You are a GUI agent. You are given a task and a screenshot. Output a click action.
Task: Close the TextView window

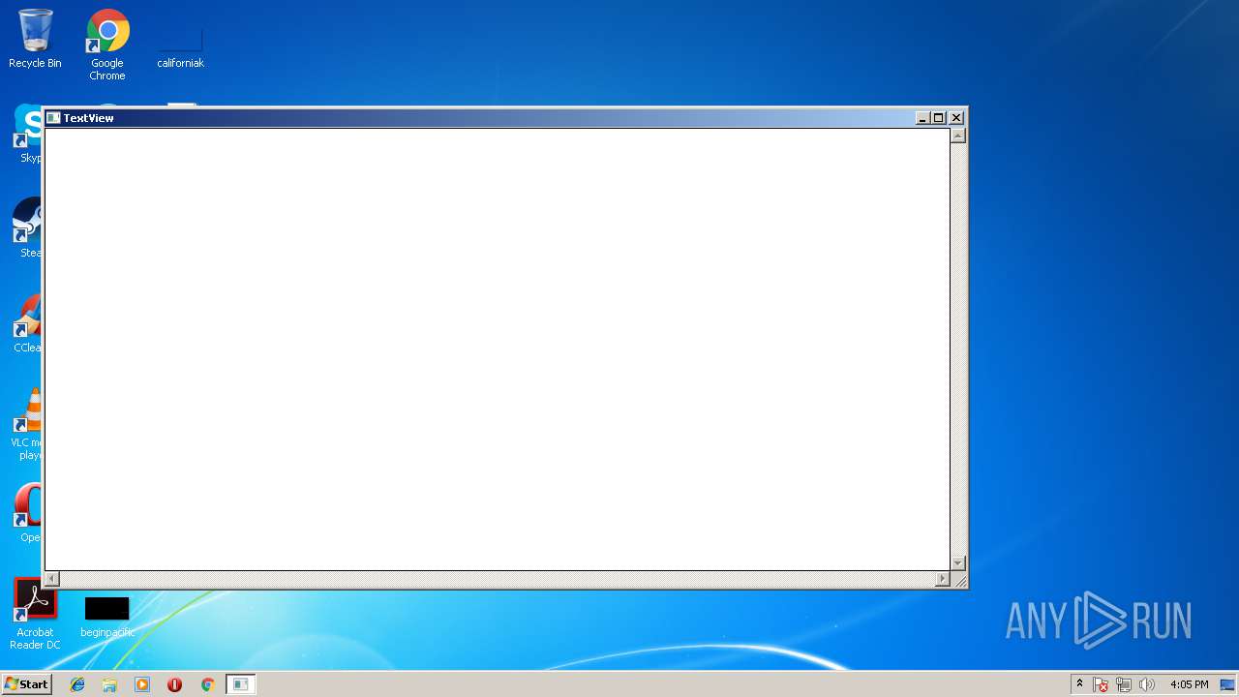[956, 118]
